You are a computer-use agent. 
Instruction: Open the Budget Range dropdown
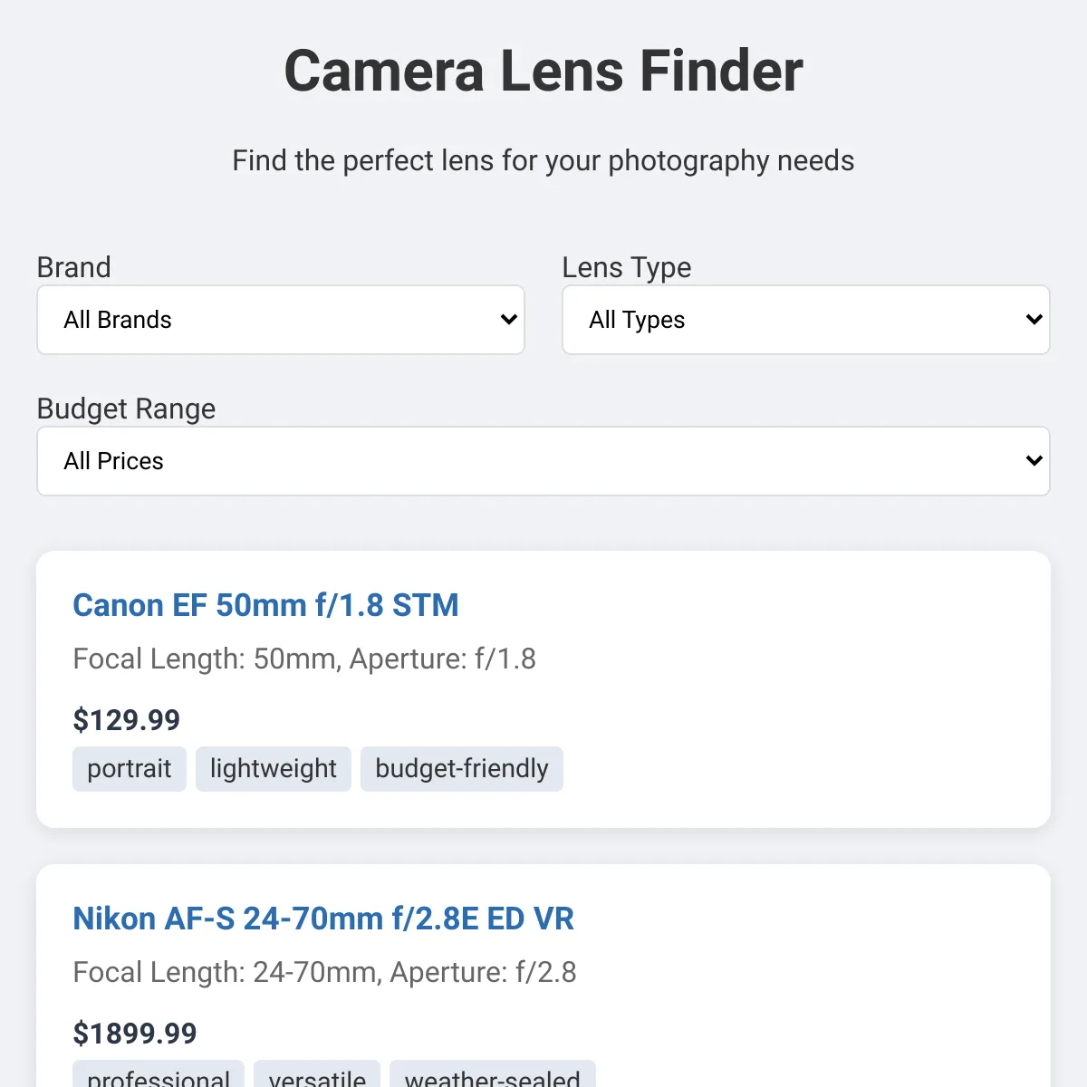tap(543, 461)
